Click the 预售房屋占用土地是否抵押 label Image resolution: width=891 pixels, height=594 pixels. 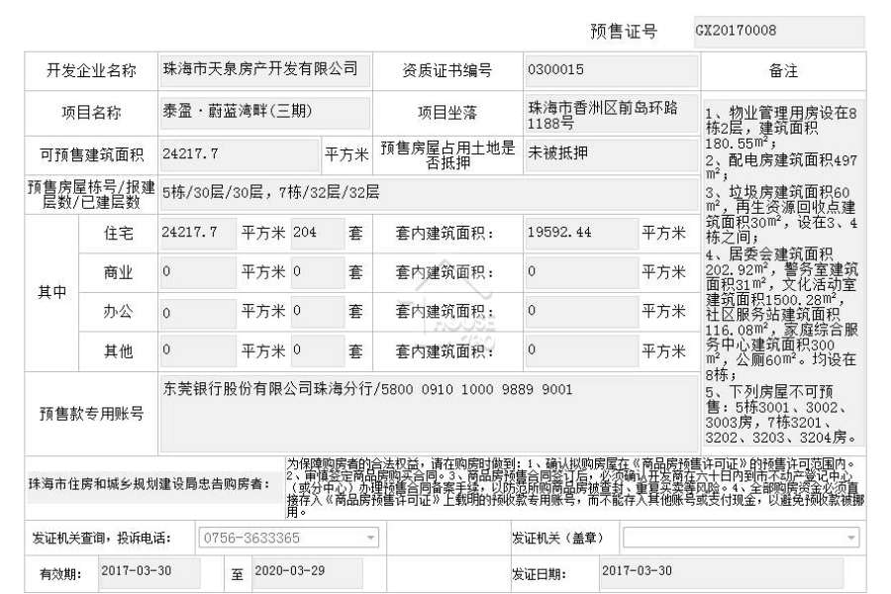[x=447, y=155]
